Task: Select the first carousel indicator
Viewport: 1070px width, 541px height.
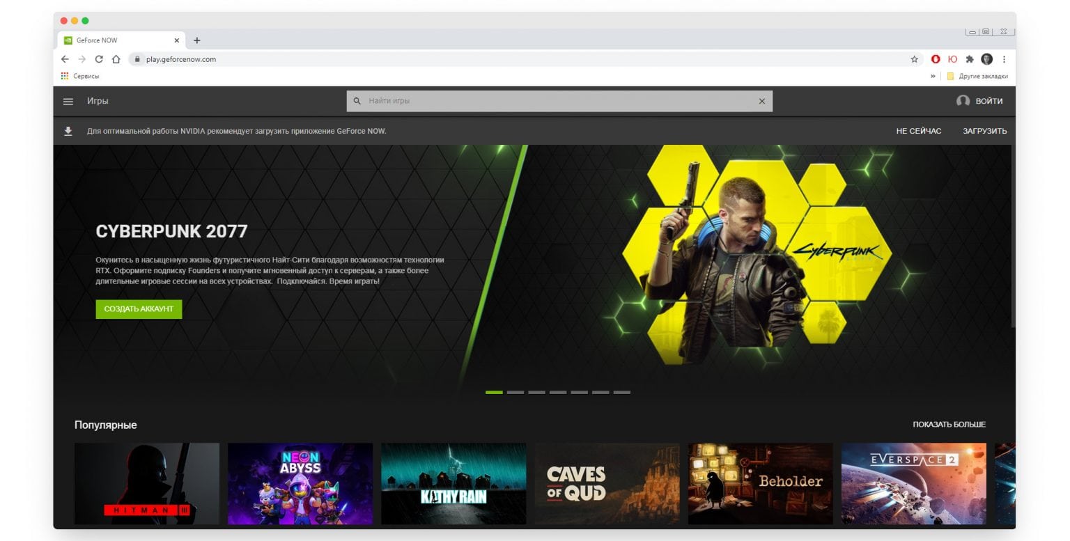Action: coord(494,392)
